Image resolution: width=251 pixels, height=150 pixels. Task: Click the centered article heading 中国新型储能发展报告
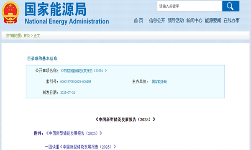[125, 120]
